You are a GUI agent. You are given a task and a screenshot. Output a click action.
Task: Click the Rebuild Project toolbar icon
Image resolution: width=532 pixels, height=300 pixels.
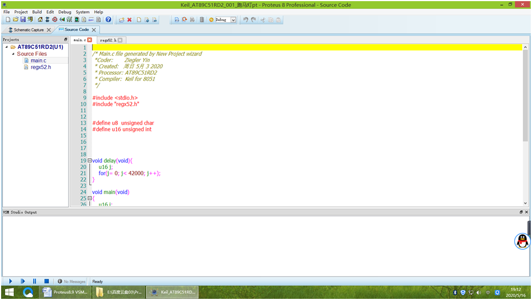tap(184, 20)
